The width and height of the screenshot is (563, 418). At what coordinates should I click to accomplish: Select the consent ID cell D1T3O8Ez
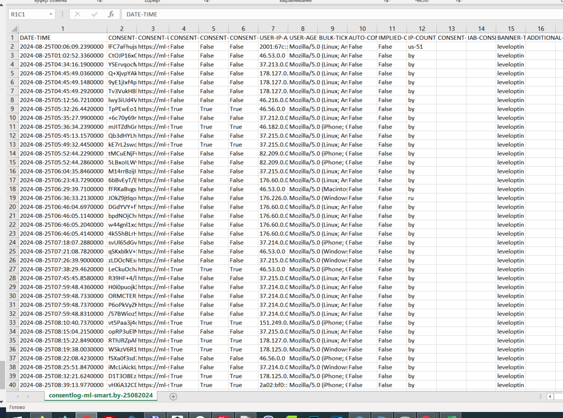pos(121,376)
